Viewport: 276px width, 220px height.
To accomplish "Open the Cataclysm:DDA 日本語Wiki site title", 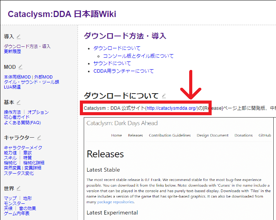I will tap(62, 14).
